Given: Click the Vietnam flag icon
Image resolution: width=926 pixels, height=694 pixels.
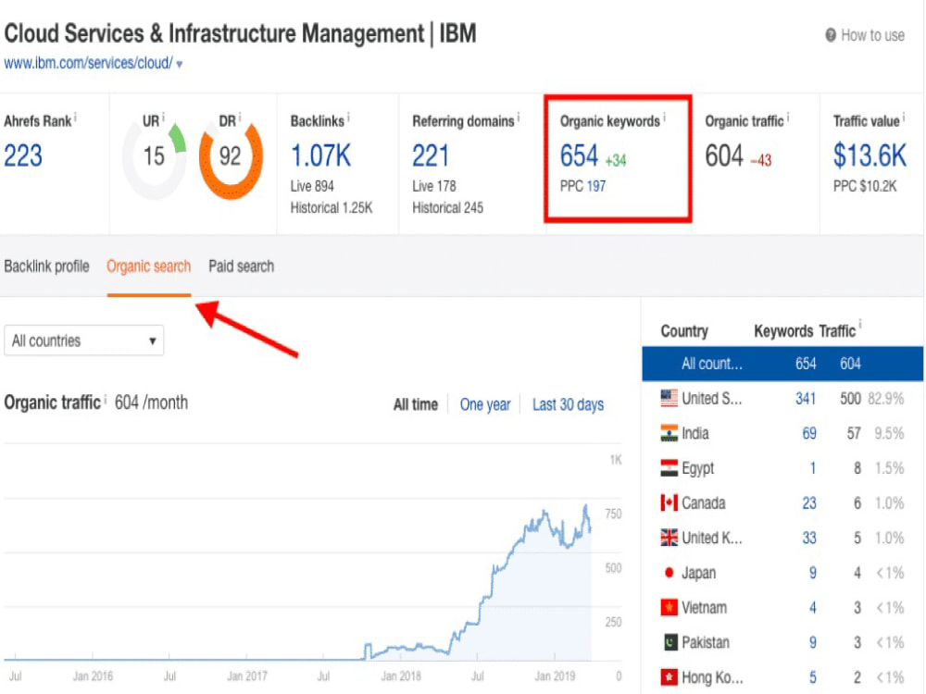Looking at the screenshot, I should click(669, 607).
